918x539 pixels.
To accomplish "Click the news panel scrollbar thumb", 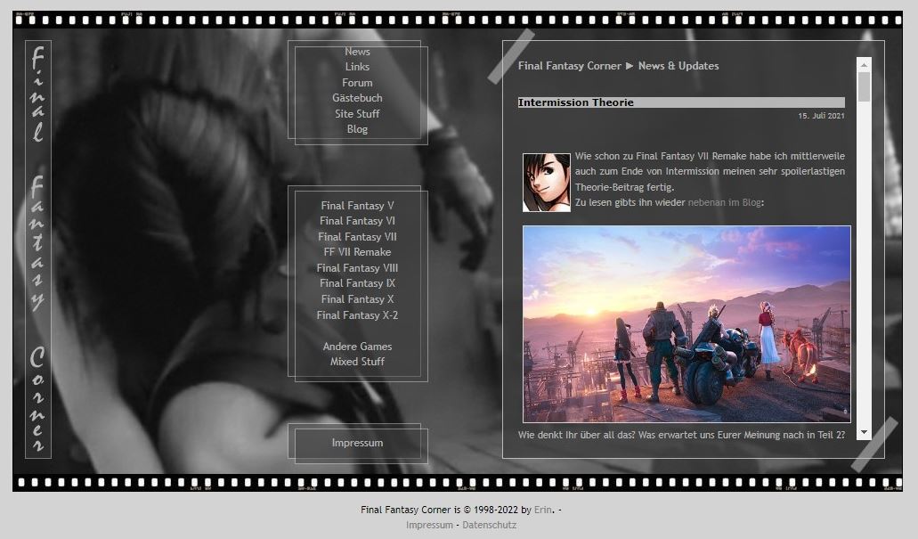I will point(864,86).
